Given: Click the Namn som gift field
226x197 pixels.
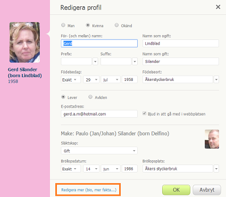Looking at the screenshot, I should point(181,61).
